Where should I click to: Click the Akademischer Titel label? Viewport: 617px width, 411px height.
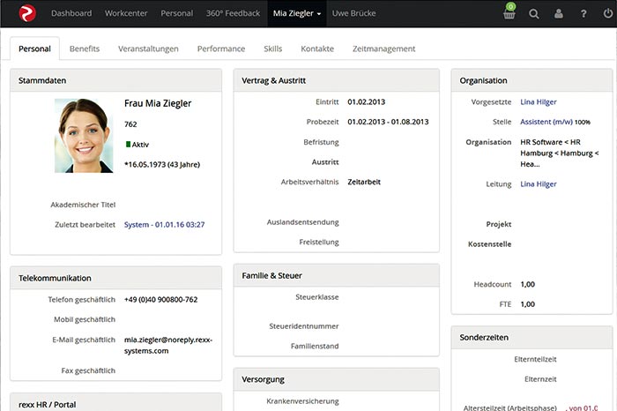click(x=83, y=205)
